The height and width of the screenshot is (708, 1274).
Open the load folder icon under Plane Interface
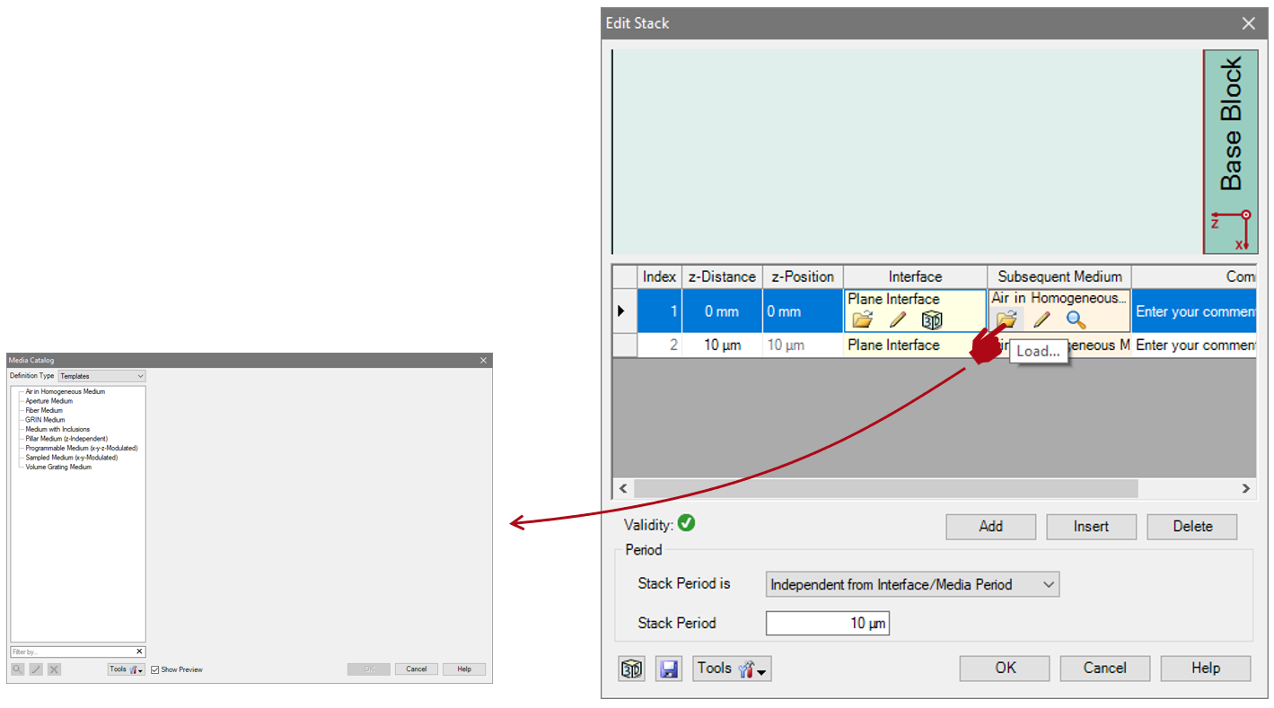(x=862, y=320)
